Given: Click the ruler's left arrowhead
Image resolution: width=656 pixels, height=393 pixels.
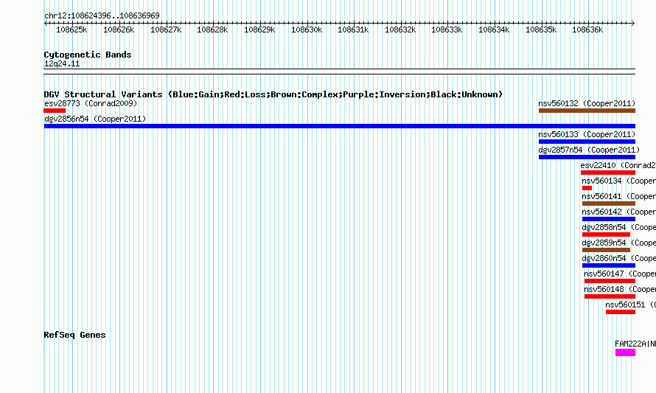Looking at the screenshot, I should [x=46, y=24].
